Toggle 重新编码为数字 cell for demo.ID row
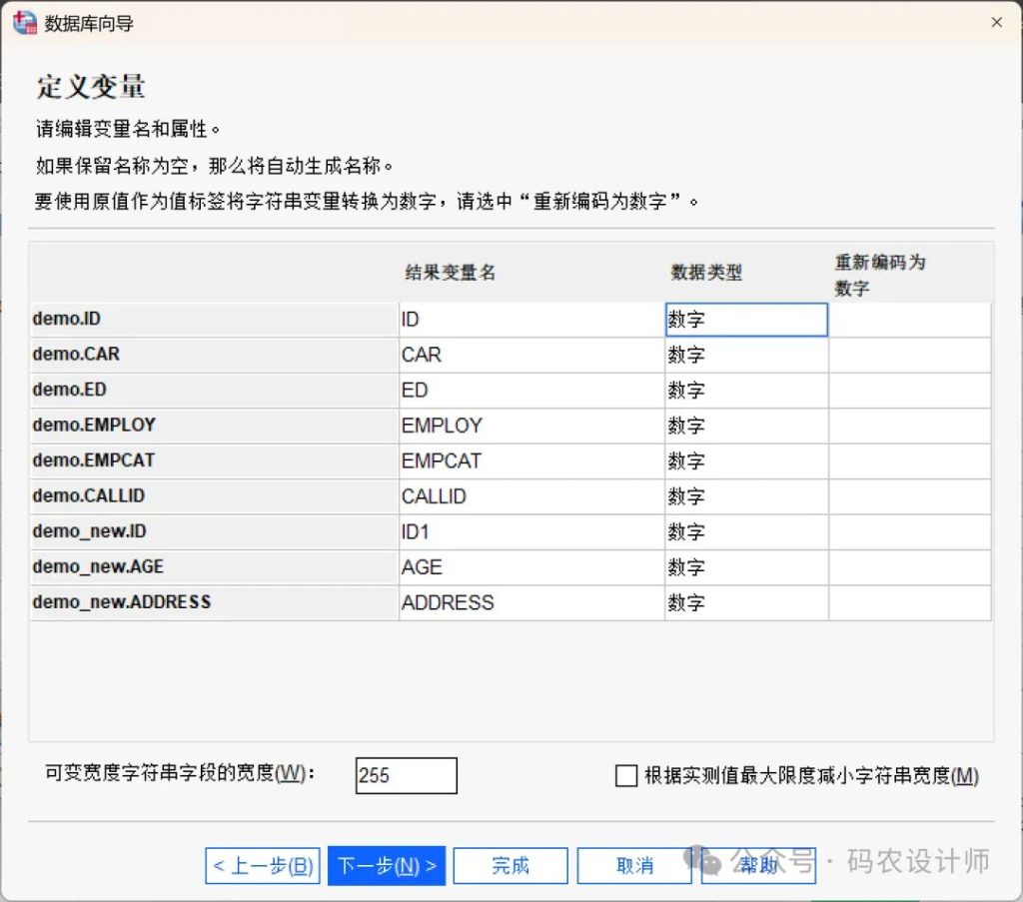 tap(909, 320)
